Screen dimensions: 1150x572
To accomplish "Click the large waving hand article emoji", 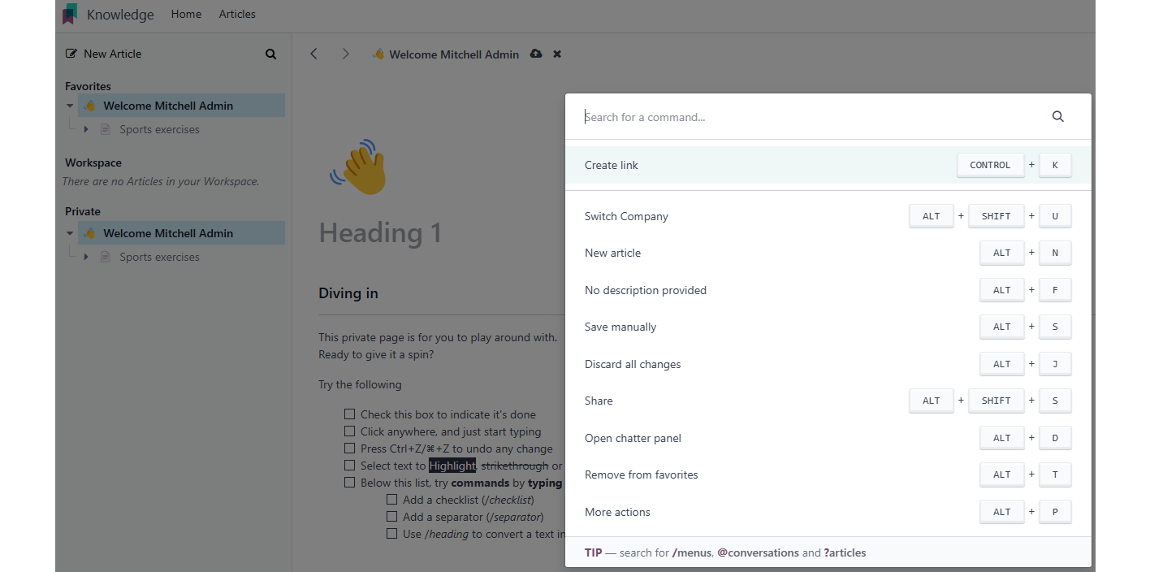I will tap(358, 167).
